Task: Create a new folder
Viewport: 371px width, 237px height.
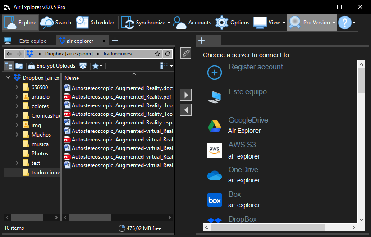Action: pyautogui.click(x=19, y=66)
